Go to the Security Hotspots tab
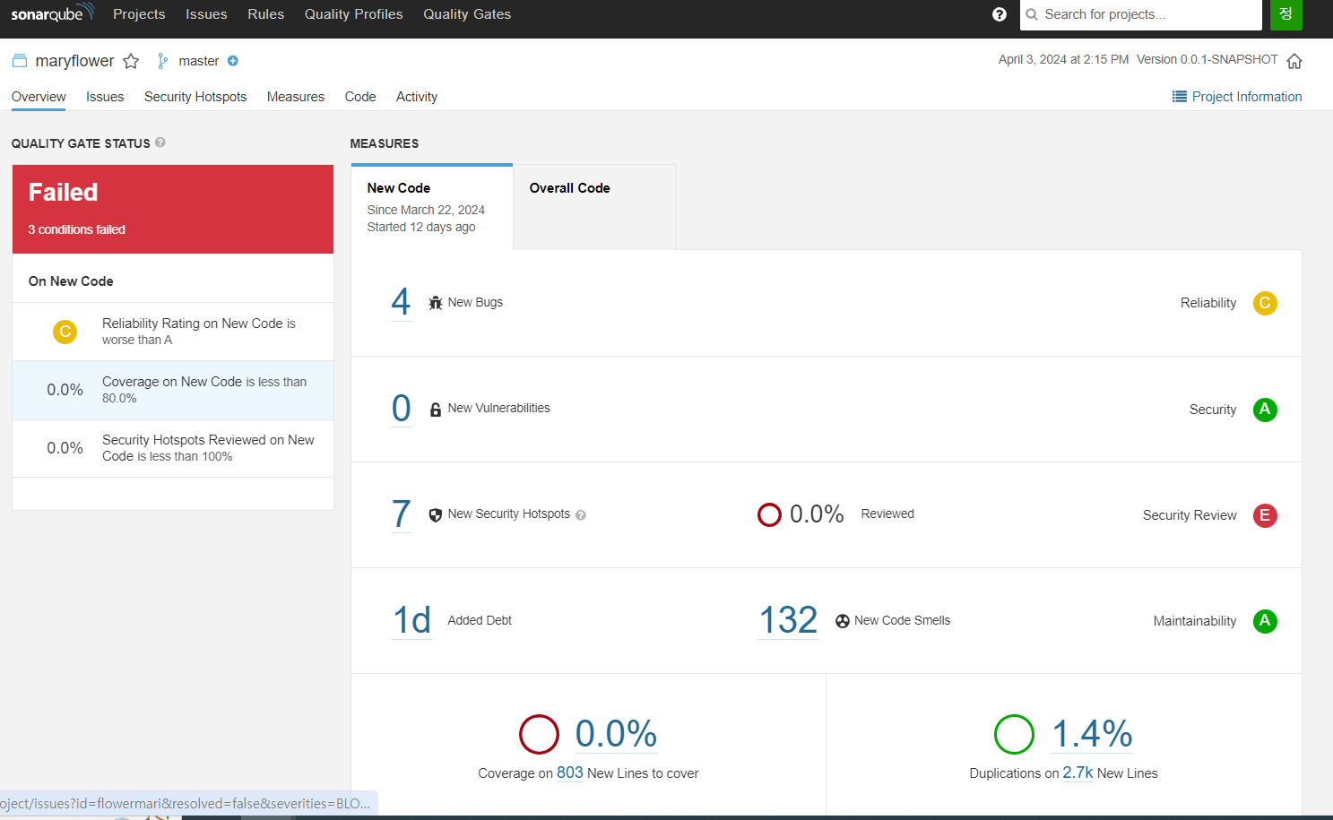 195,97
